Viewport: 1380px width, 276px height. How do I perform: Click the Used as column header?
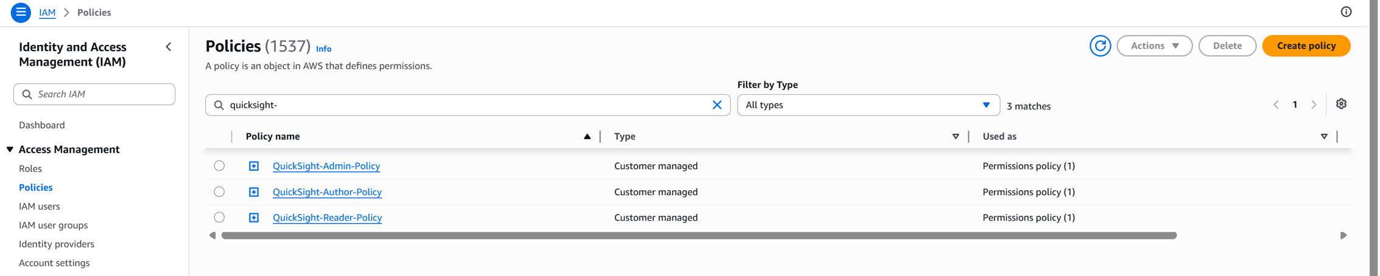[999, 136]
